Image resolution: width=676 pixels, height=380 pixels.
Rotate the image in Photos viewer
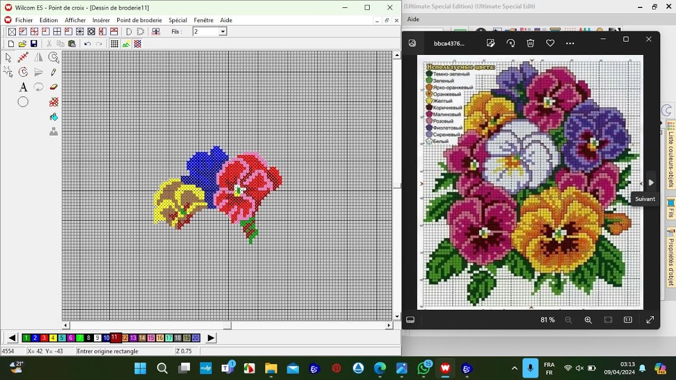coord(511,43)
